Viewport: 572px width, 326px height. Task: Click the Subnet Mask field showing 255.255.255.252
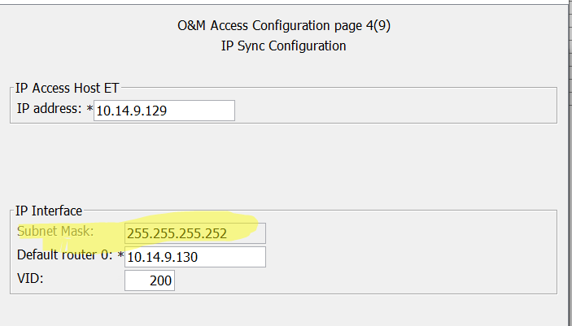pos(195,233)
